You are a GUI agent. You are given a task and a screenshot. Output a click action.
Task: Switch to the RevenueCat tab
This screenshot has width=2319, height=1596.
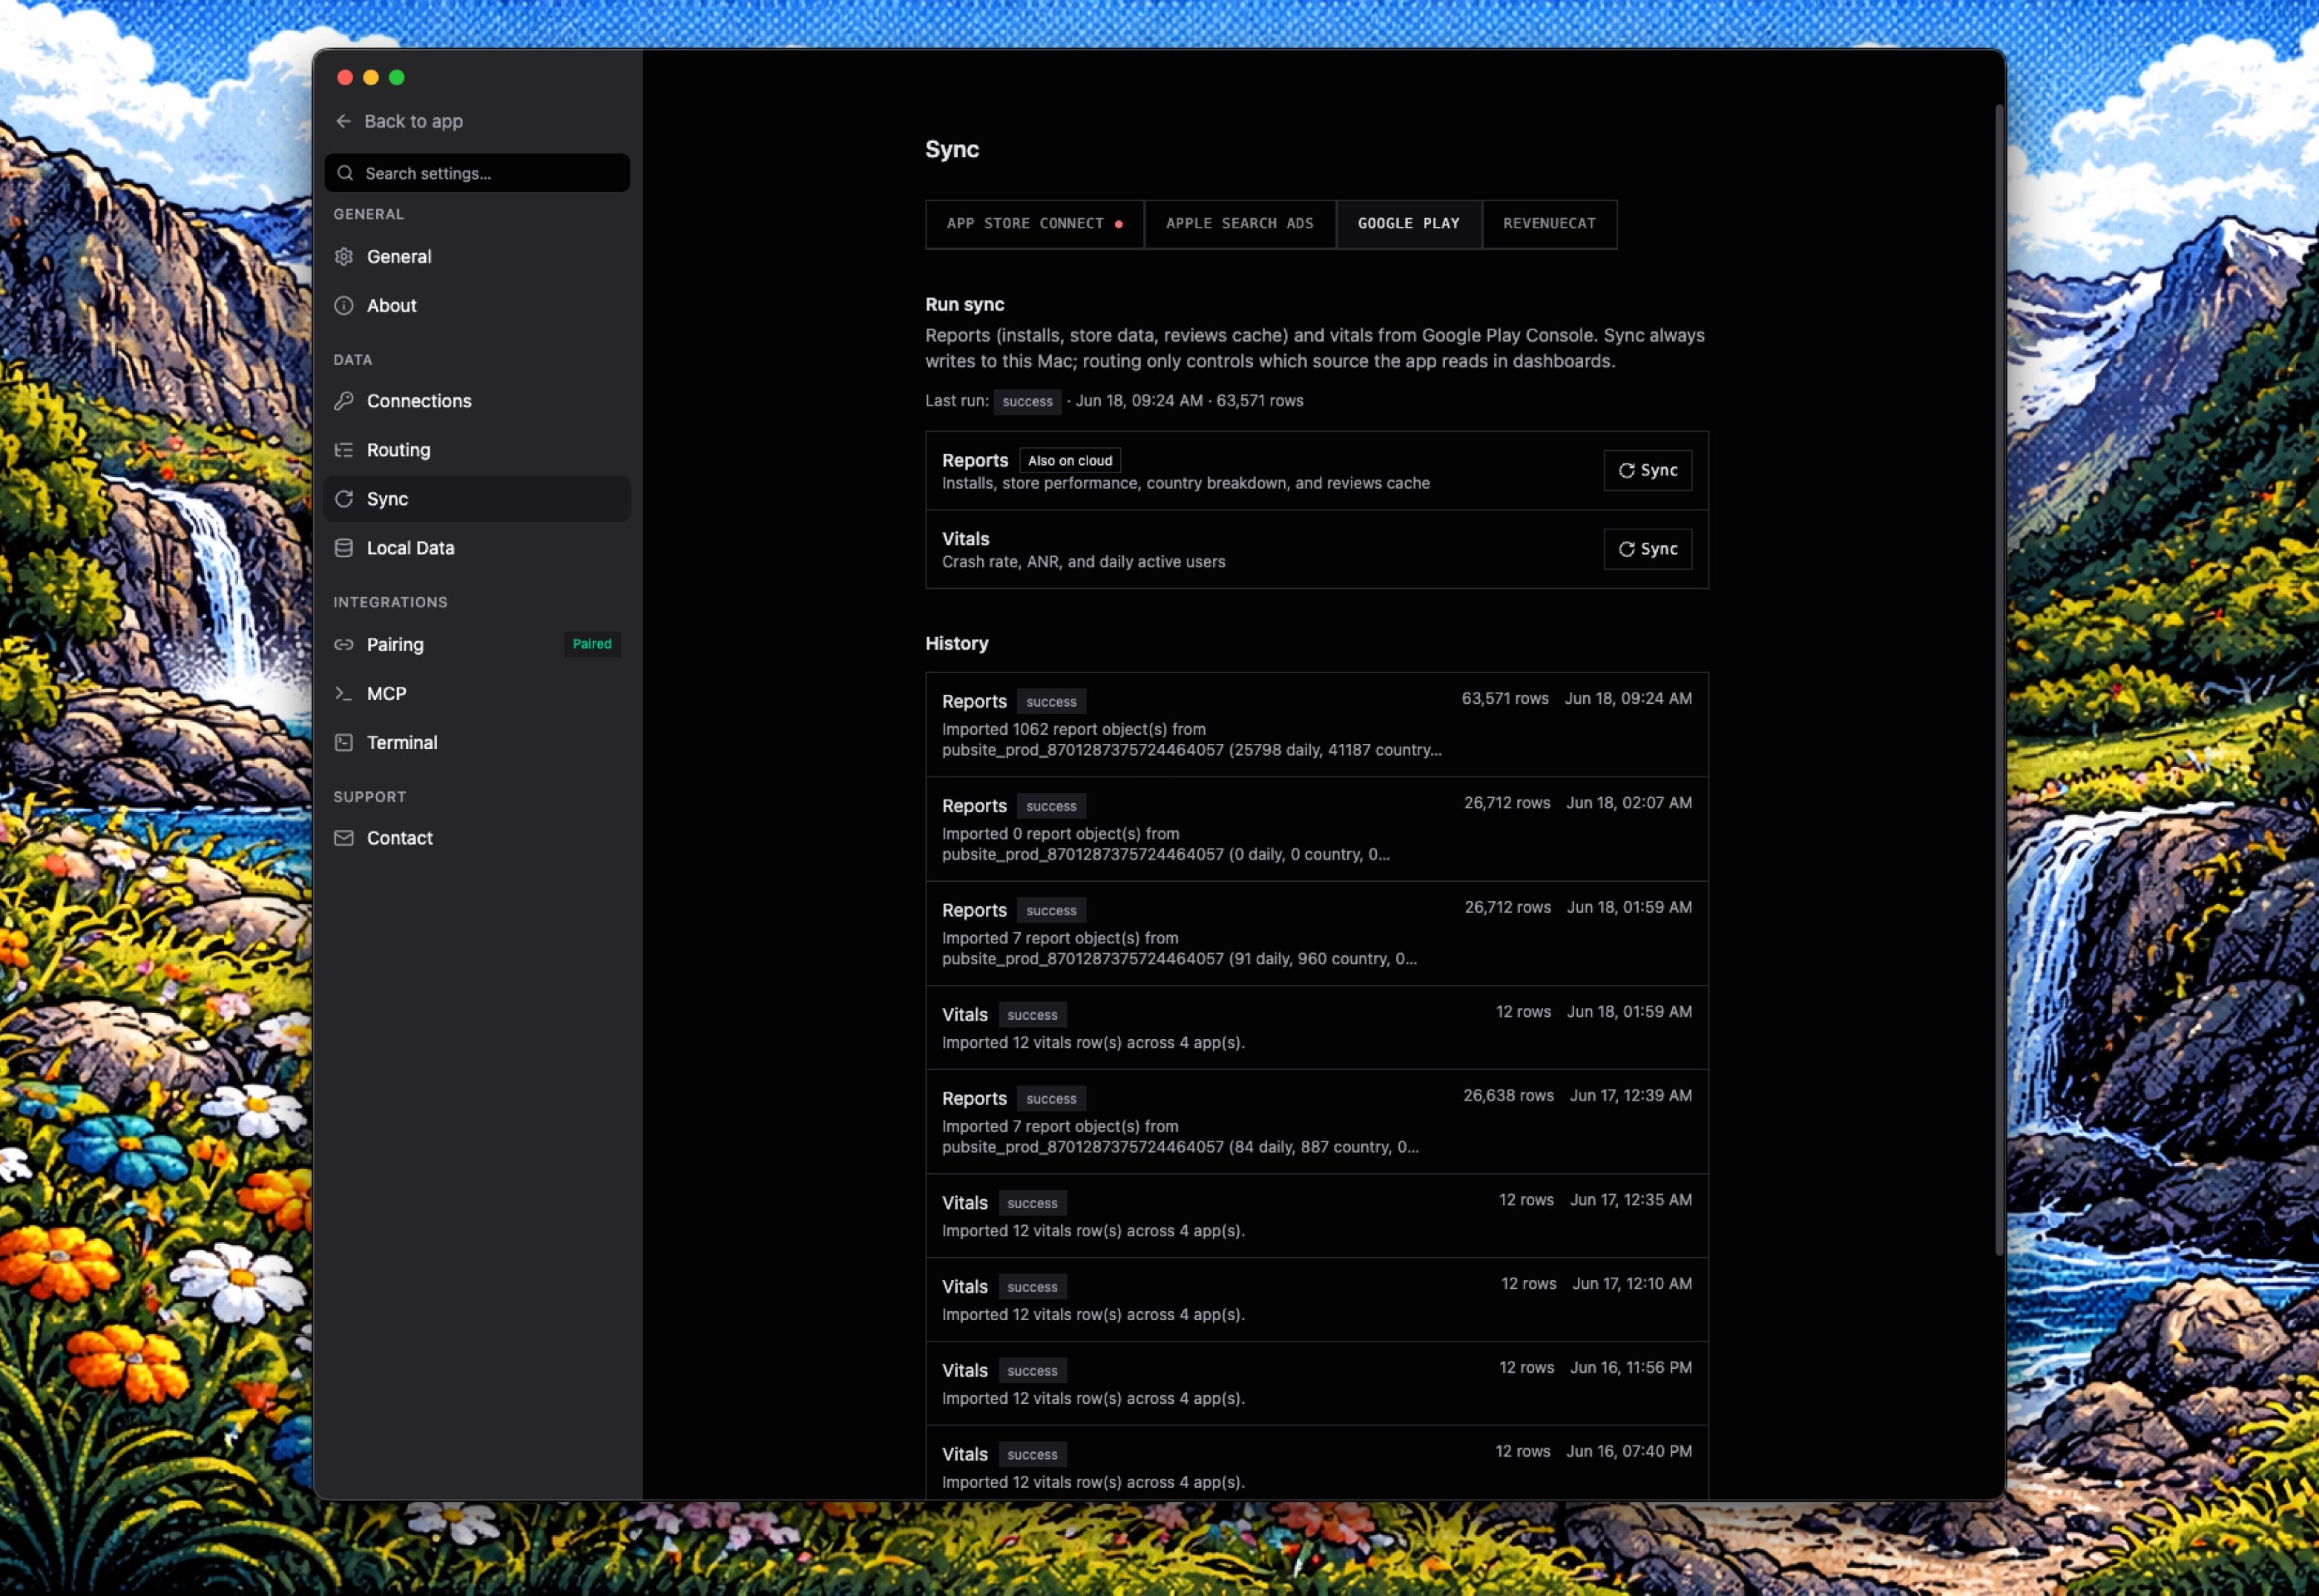click(x=1549, y=223)
